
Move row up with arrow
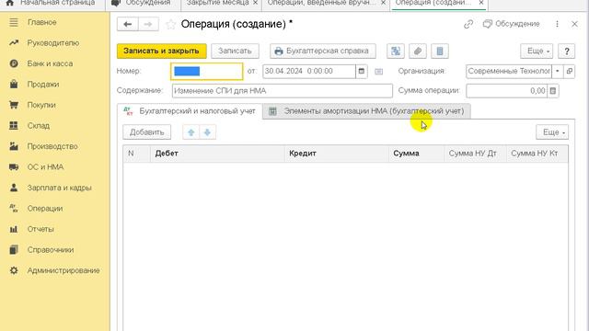(191, 132)
